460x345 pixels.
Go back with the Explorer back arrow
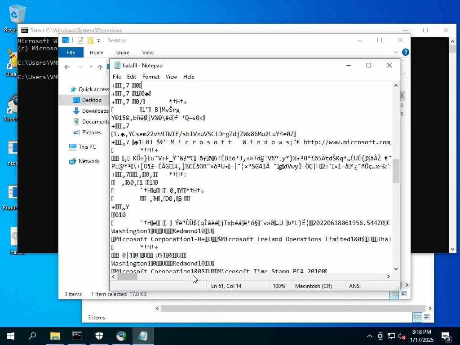pyautogui.click(x=67, y=67)
